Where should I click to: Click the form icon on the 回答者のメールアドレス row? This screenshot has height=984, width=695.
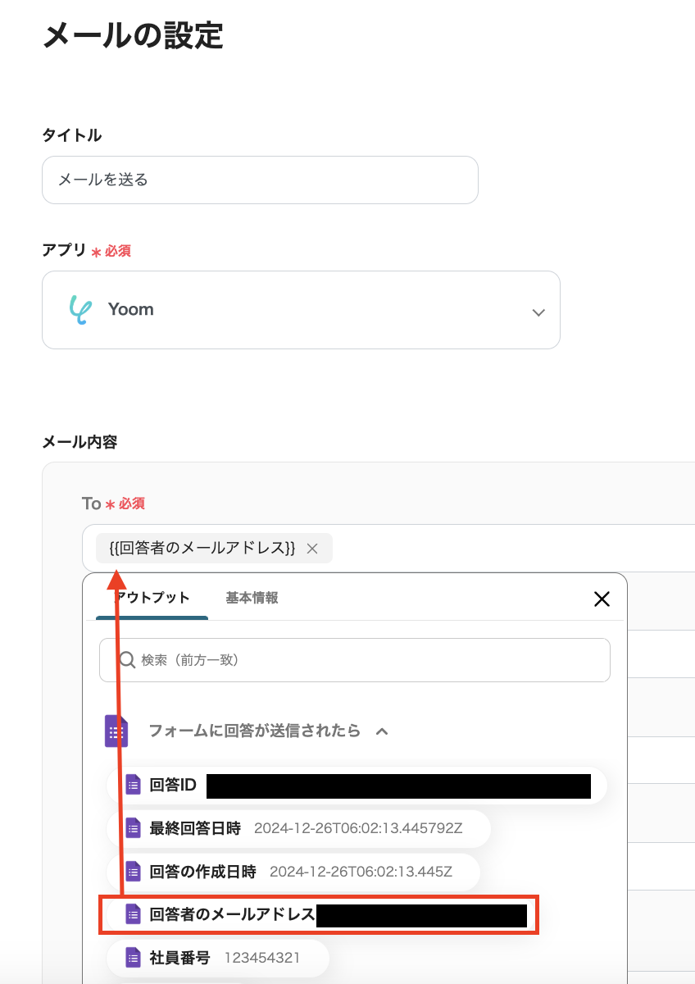pyautogui.click(x=133, y=915)
